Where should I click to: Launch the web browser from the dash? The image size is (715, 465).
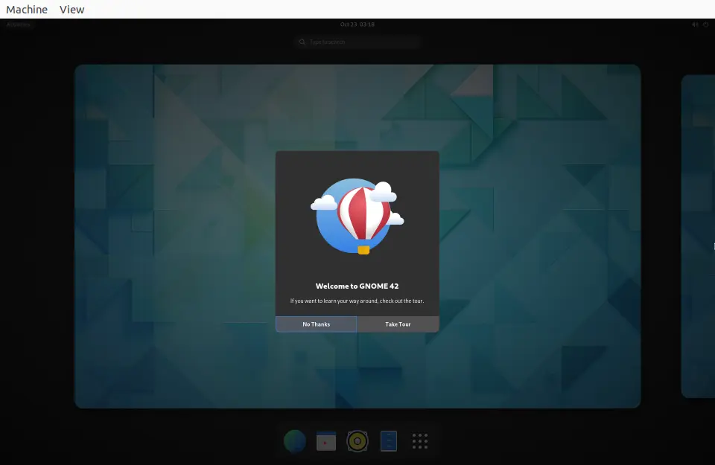[x=295, y=441]
